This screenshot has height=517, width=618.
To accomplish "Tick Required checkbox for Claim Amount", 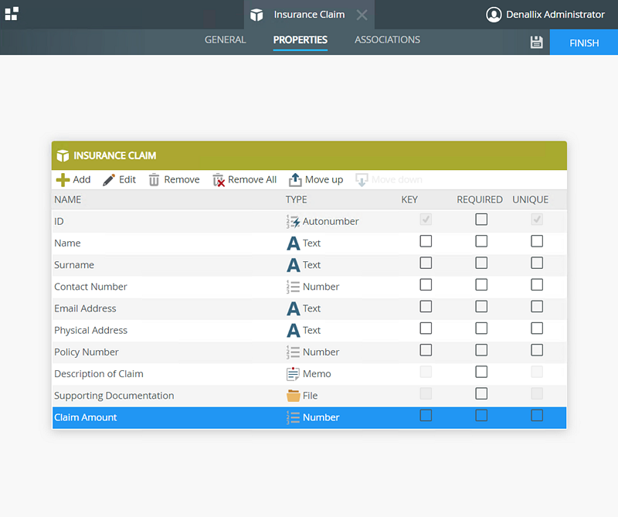I will tap(481, 416).
